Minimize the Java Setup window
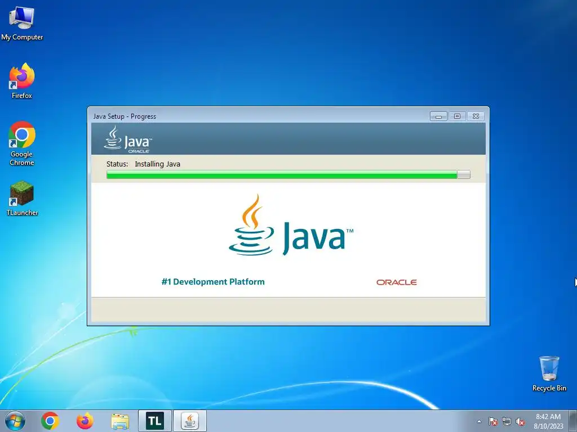Viewport: 577px width, 432px height. [x=438, y=116]
